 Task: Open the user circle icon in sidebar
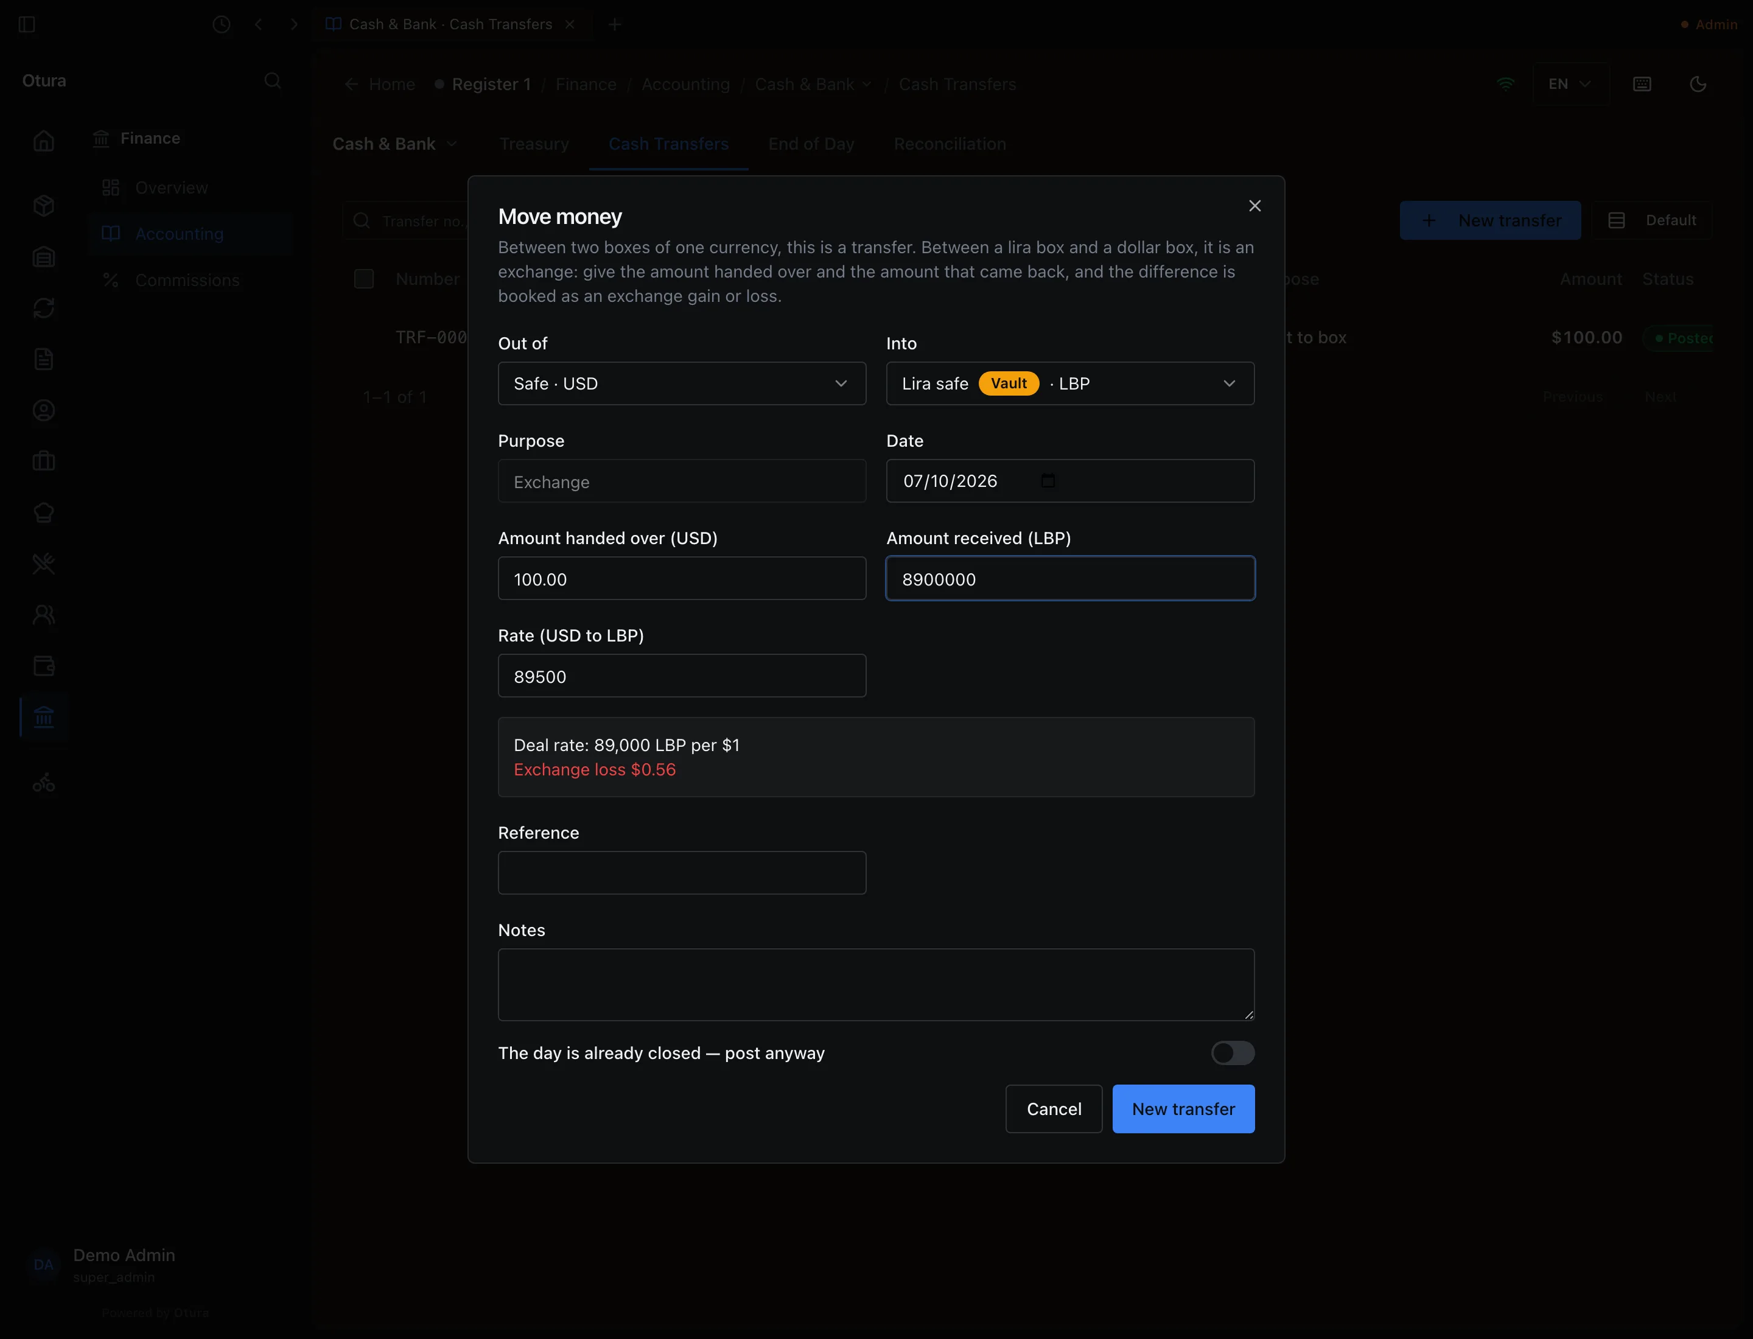coord(44,410)
